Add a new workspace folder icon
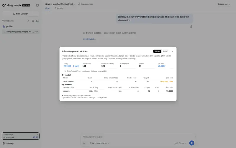The width and height of the screenshot is (236, 148). [37, 21]
